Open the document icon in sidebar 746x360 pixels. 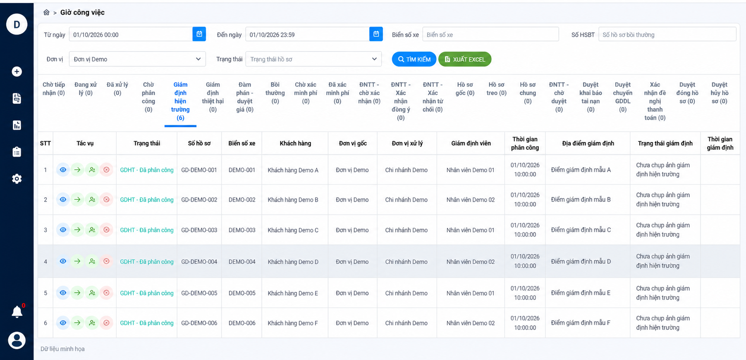17,98
